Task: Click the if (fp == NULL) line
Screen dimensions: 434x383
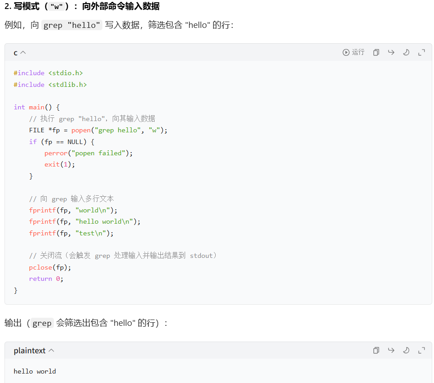Action: point(62,142)
